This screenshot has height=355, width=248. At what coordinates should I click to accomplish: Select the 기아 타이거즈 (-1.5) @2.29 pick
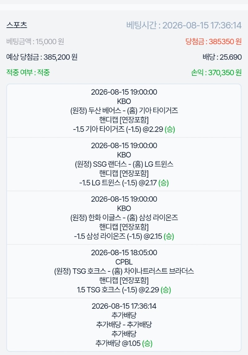click(124, 129)
